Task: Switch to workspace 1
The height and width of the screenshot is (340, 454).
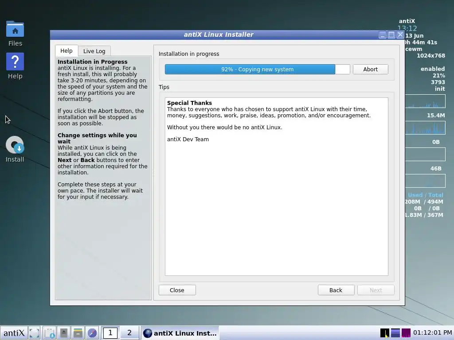Action: pos(110,333)
